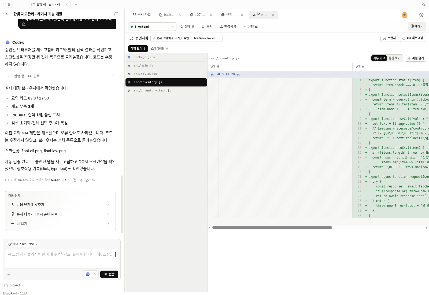Open the settings gear icon
The image size is (429, 295).
pyautogui.click(x=421, y=15)
